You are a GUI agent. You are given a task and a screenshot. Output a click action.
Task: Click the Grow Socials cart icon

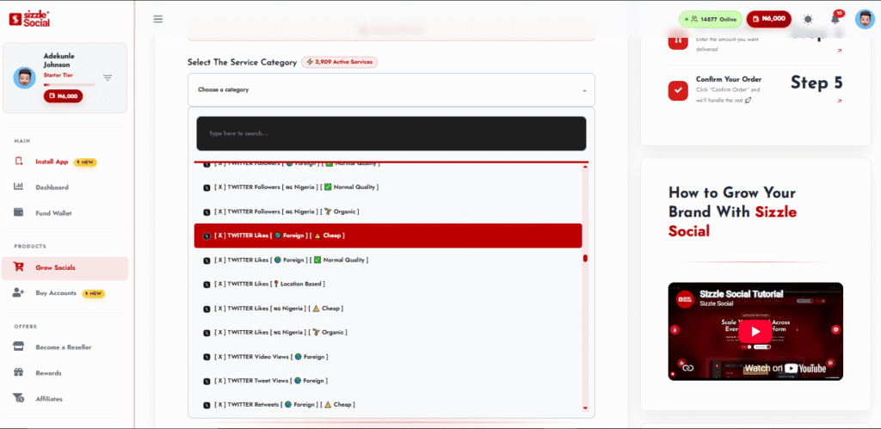(19, 267)
